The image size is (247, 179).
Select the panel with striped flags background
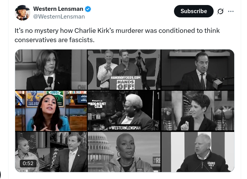click(198, 111)
